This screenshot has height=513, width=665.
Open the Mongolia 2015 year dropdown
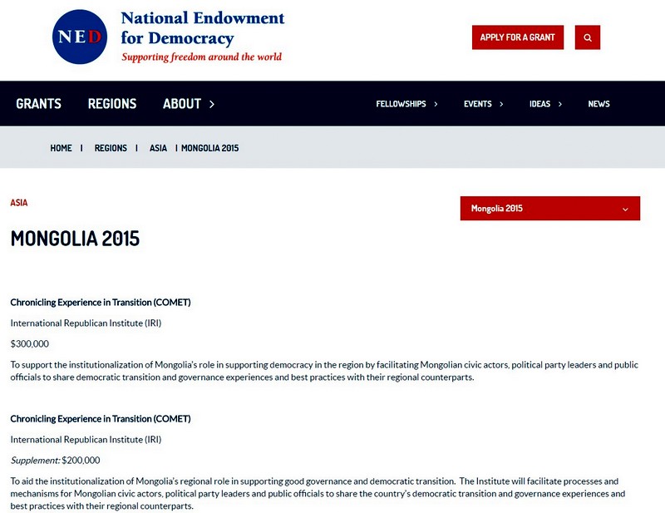(550, 209)
